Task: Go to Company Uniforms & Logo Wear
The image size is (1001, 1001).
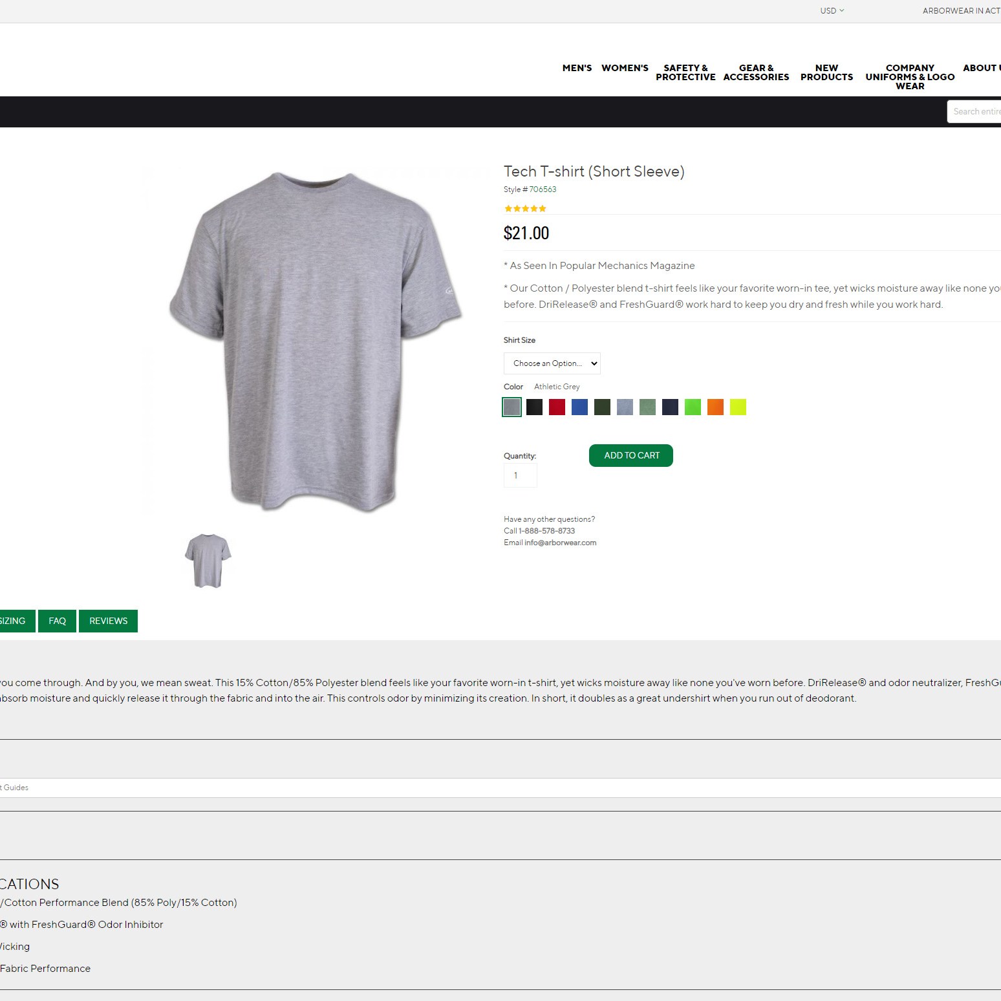Action: 909,77
